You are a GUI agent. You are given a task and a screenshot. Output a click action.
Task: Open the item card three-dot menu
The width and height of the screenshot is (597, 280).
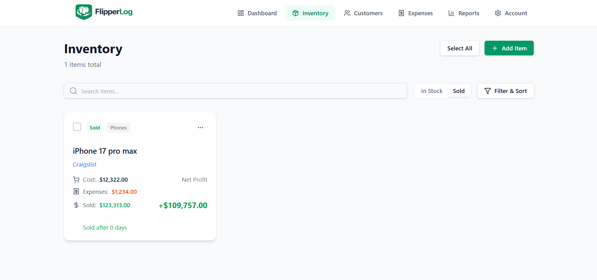point(200,128)
